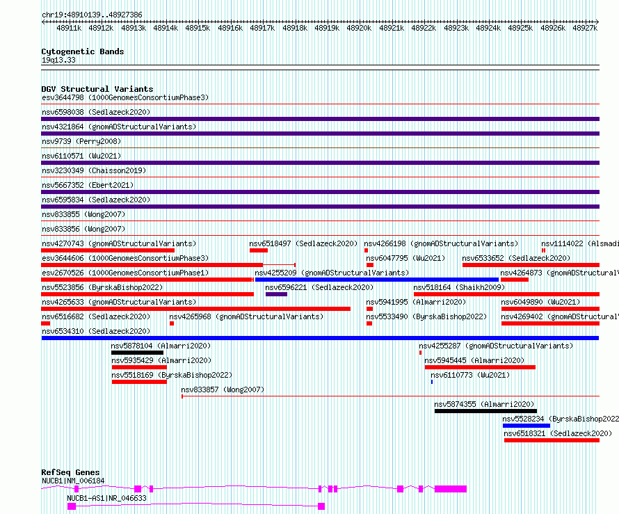
Task: Click the 48927k ruler tick label
Action: 585,28
